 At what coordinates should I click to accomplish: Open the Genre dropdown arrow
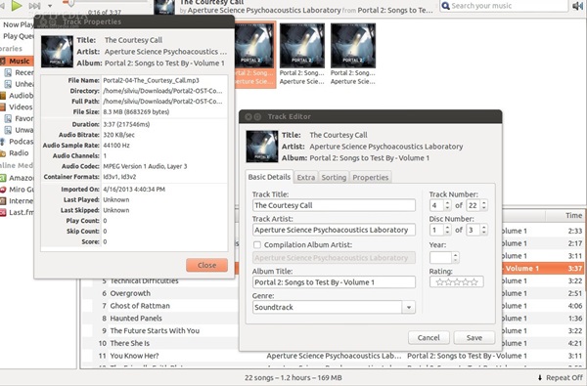point(409,308)
